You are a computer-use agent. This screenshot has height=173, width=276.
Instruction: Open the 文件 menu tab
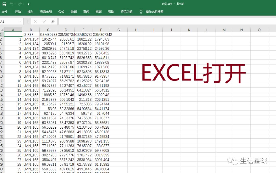[x=4, y=11]
